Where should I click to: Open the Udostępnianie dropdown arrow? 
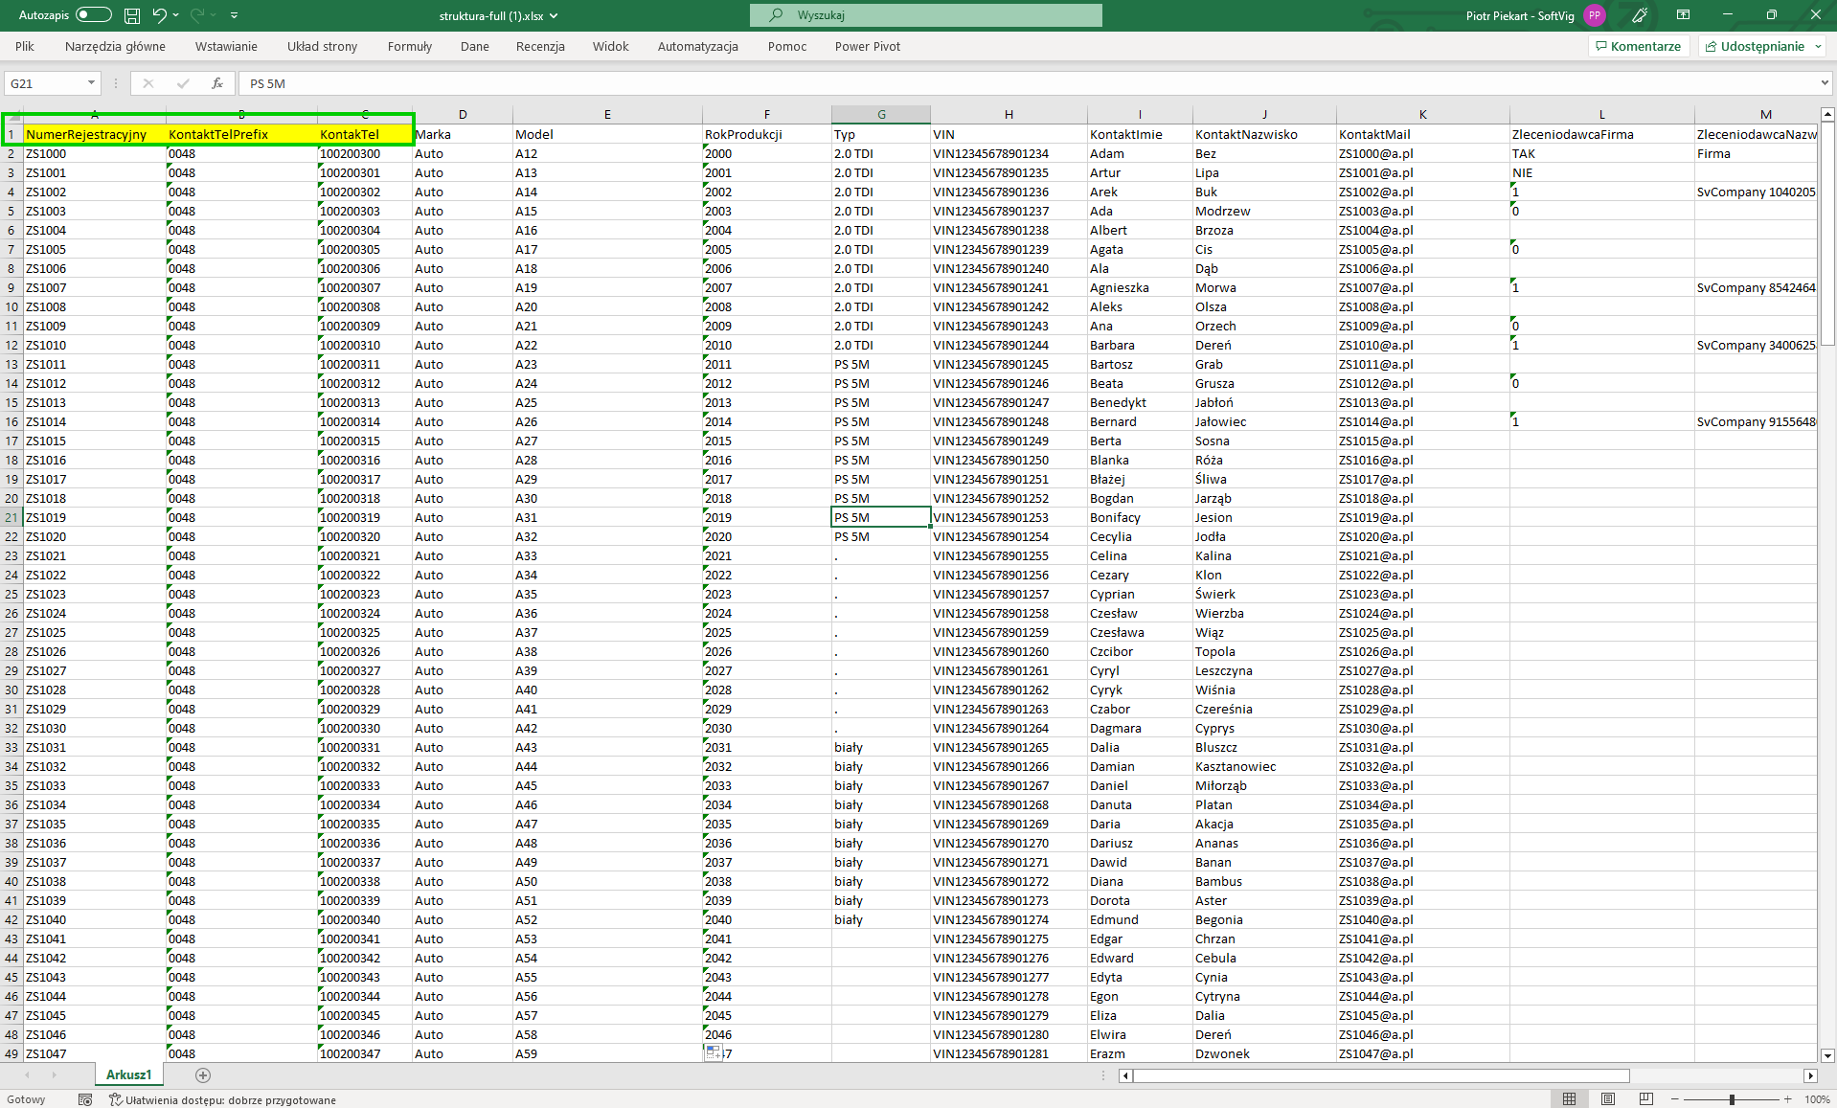coord(1818,46)
